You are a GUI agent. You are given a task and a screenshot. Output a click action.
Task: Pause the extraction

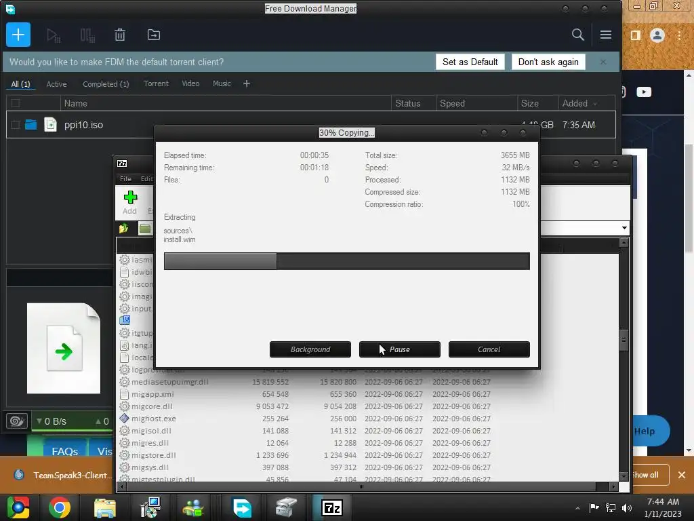pos(400,349)
